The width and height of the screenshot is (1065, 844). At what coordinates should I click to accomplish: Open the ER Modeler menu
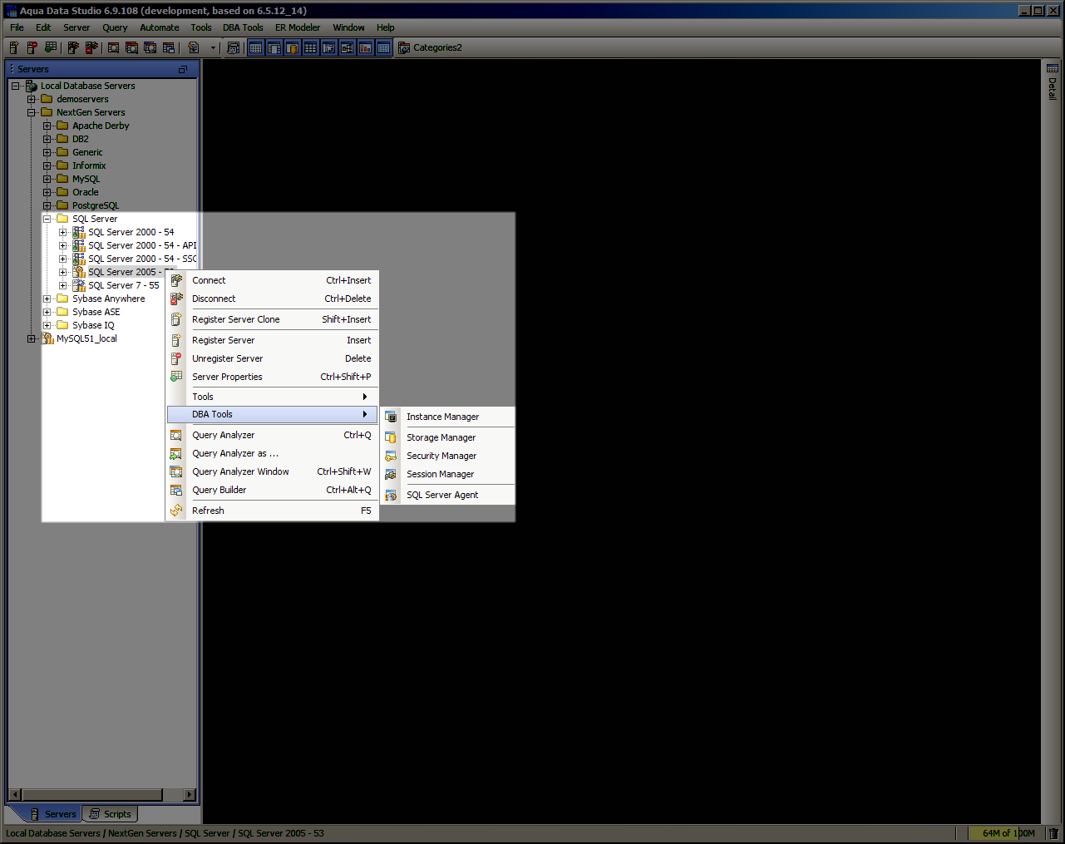click(298, 27)
